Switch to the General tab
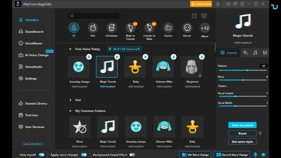Image resolution: width=281 pixels, height=158 pixels. 228,53
